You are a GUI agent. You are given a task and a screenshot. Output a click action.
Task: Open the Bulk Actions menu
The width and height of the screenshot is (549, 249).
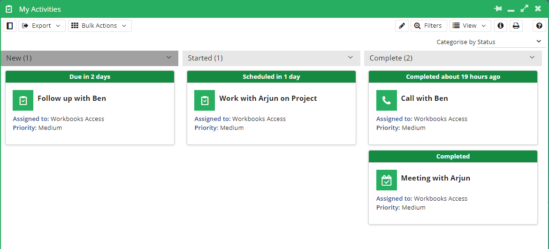click(100, 25)
